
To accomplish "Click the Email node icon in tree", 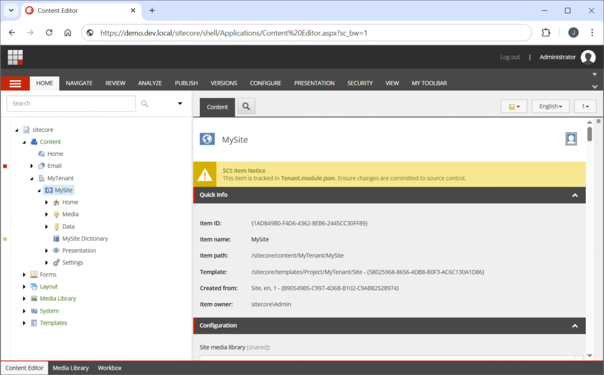I will point(41,166).
